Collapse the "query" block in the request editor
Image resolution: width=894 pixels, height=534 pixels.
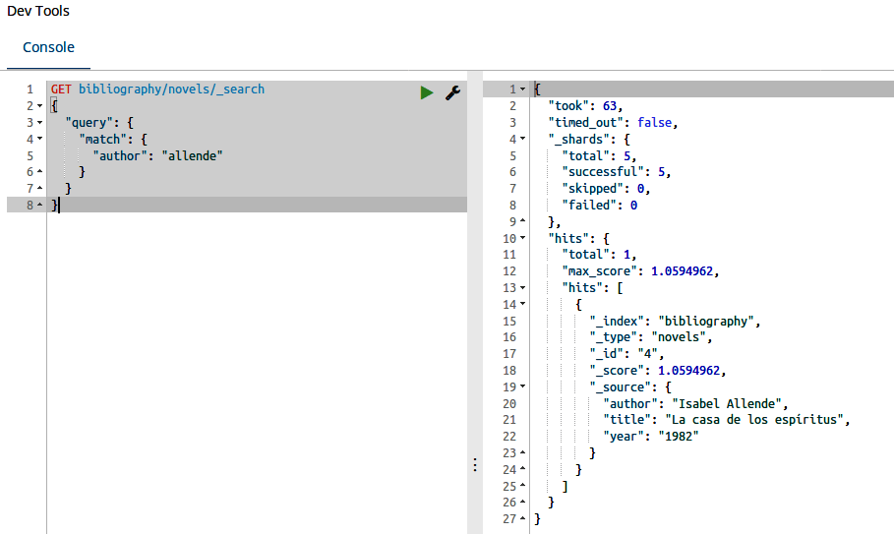click(39, 123)
